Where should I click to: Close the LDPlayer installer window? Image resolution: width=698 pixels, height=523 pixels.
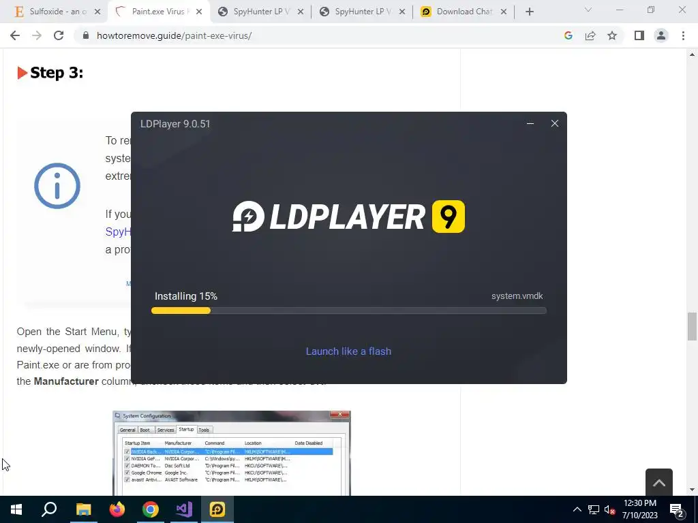pos(555,124)
